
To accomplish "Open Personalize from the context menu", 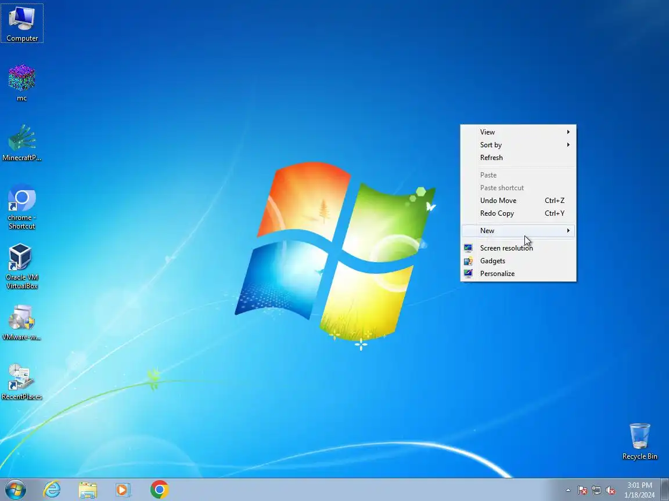I will pos(519,274).
